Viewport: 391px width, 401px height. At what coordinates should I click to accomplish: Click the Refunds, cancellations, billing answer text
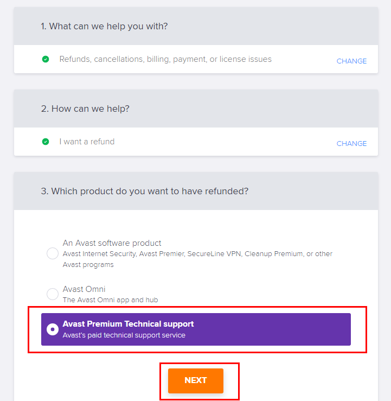click(165, 59)
